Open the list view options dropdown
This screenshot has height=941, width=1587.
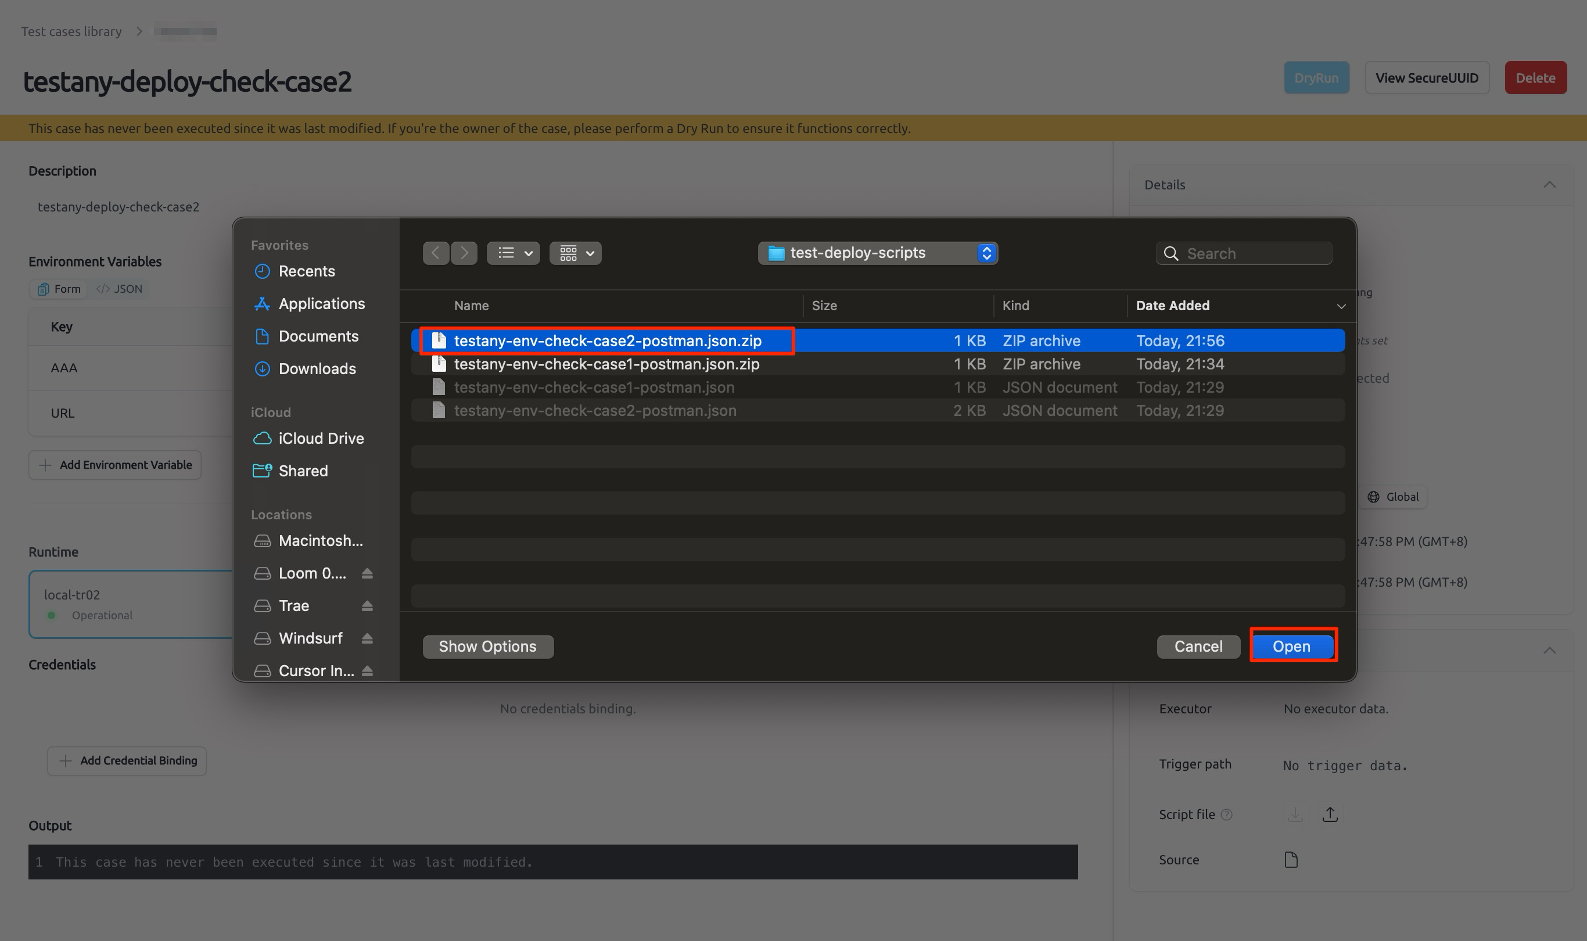(514, 253)
